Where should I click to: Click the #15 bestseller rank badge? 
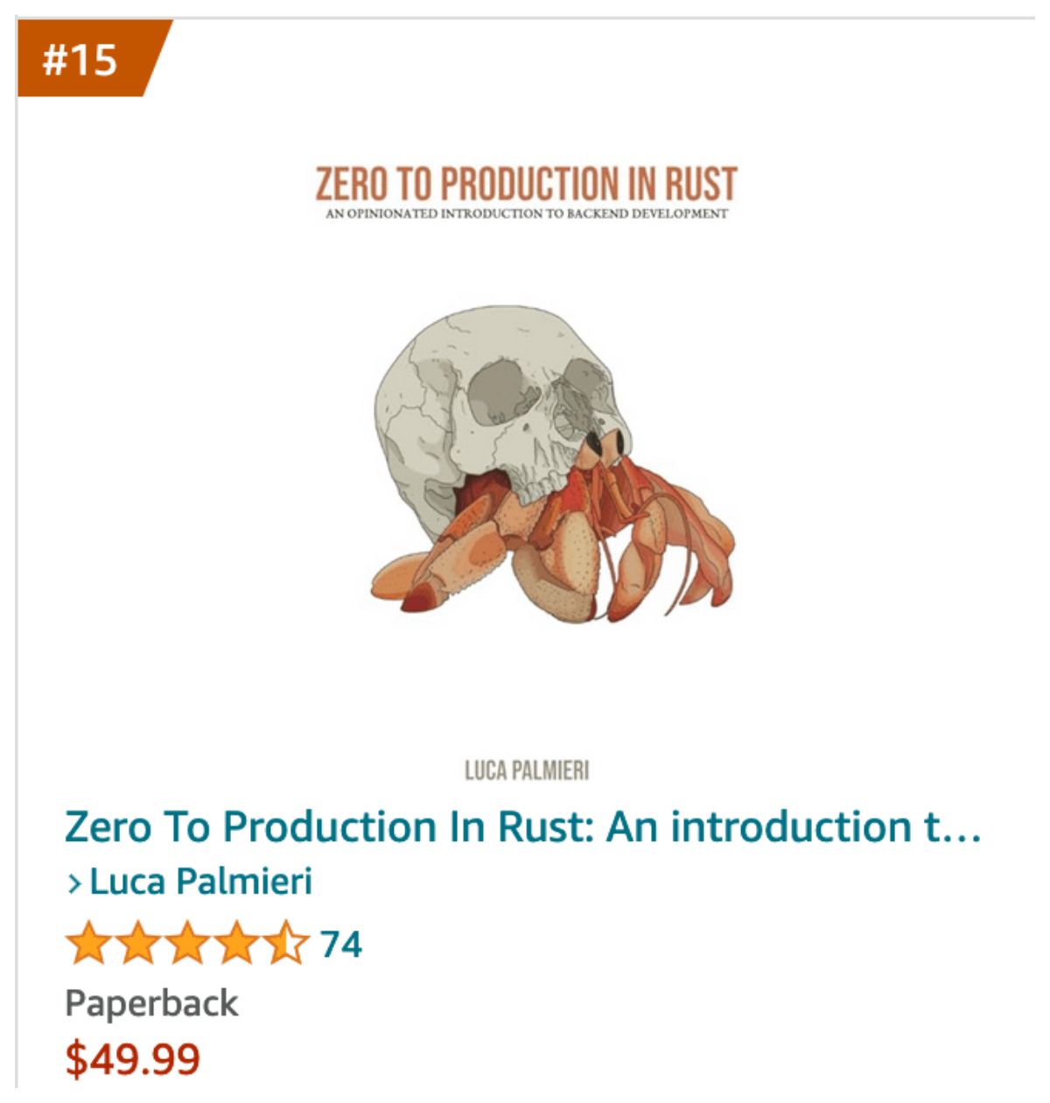coord(86,58)
